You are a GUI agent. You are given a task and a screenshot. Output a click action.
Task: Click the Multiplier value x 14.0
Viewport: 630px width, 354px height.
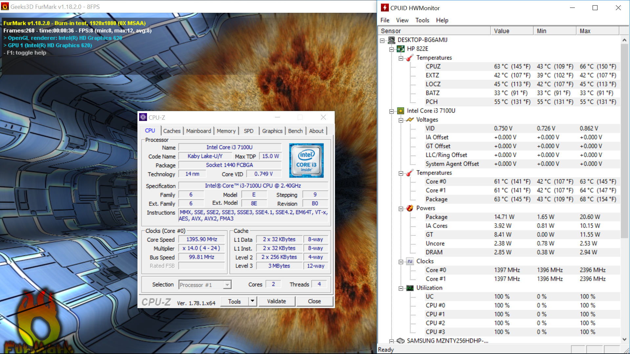tap(202, 248)
